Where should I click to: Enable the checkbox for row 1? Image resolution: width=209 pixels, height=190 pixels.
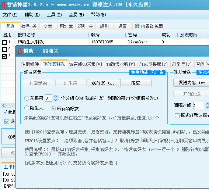pyautogui.click(x=5, y=42)
